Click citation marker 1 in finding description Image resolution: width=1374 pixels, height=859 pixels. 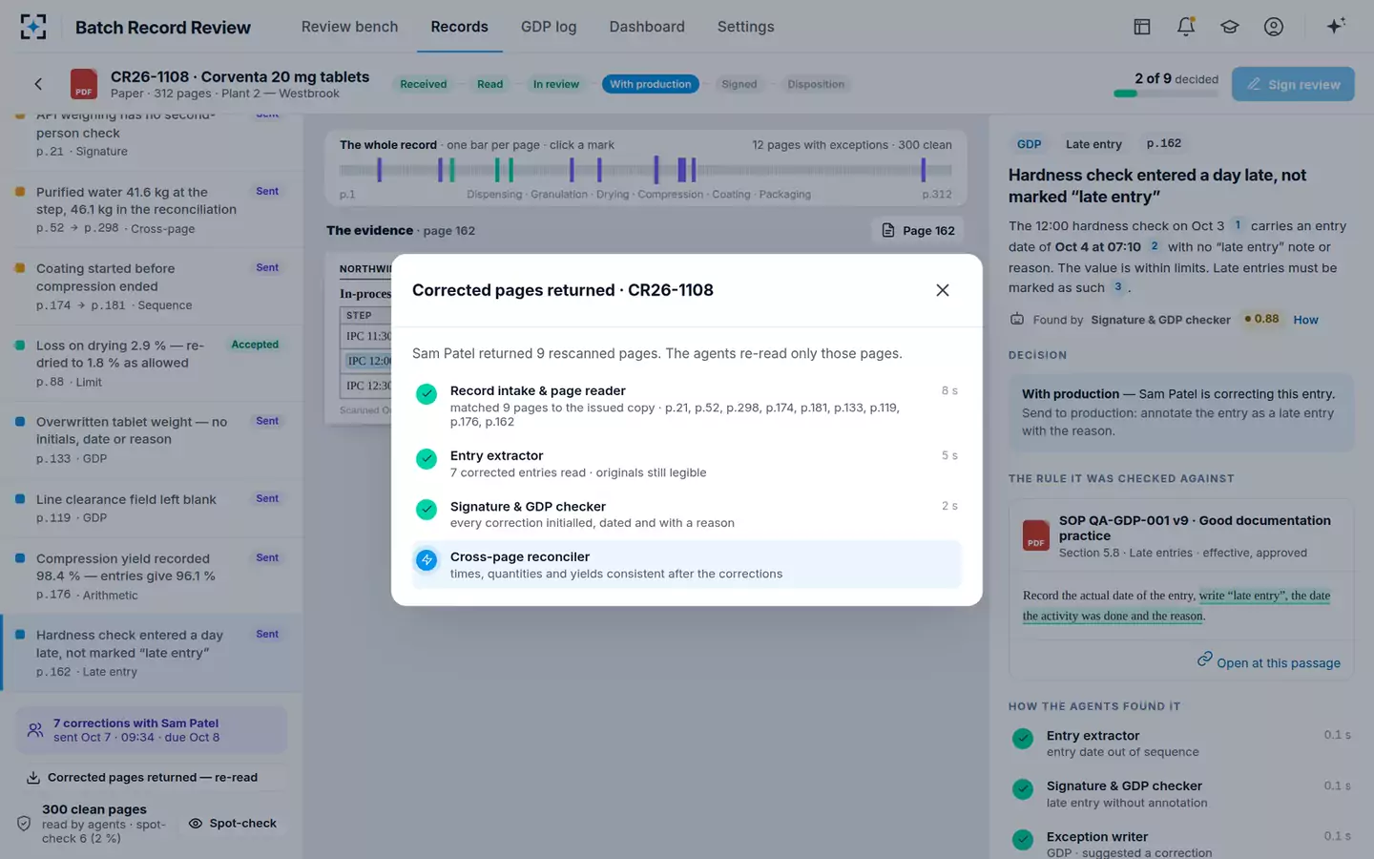tap(1238, 225)
